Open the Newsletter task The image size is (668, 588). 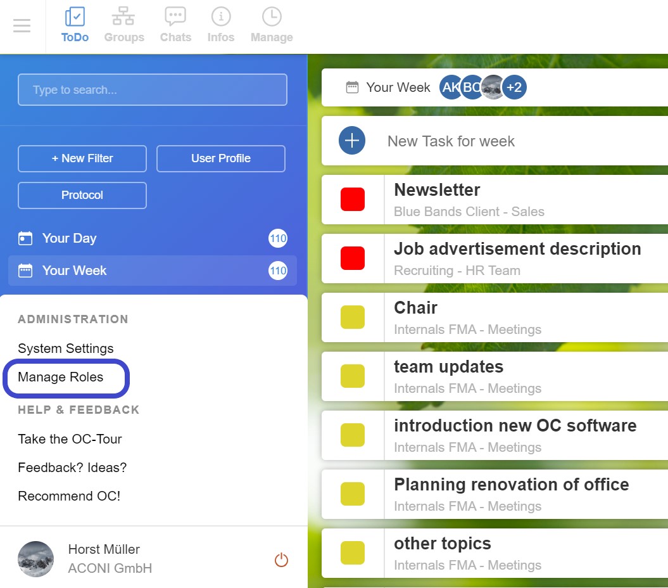pyautogui.click(x=437, y=190)
